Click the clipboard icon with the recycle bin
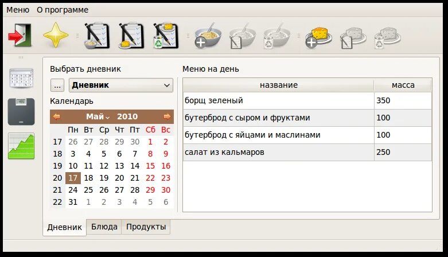The width and height of the screenshot is (448, 257). [166, 36]
